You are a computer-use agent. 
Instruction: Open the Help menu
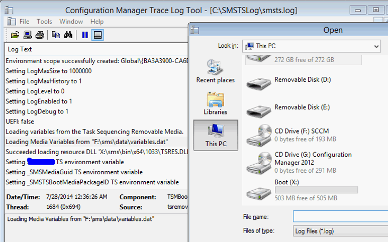coord(97,22)
